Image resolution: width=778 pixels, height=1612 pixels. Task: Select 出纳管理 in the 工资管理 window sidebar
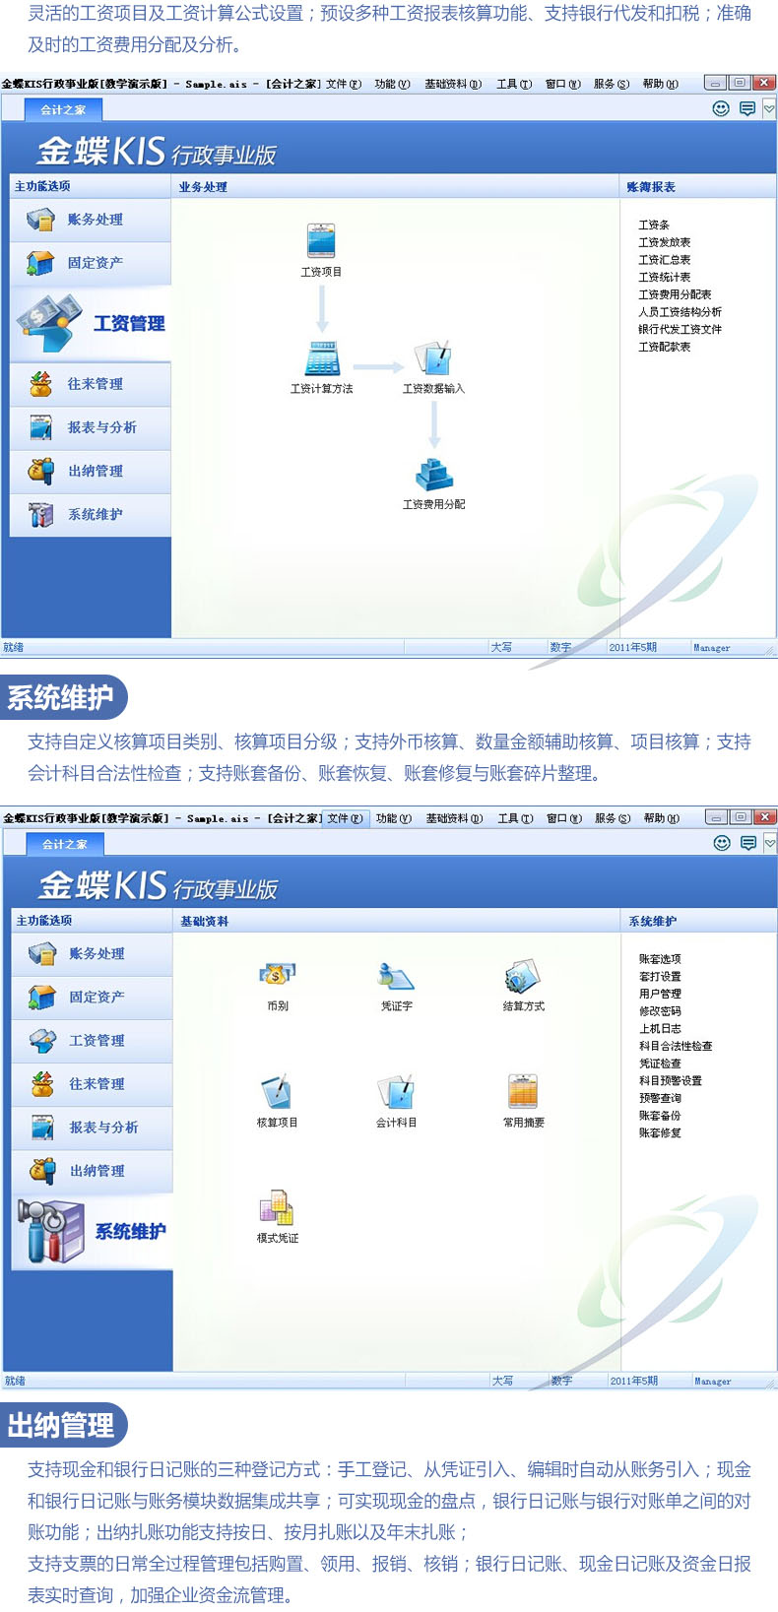(x=91, y=471)
